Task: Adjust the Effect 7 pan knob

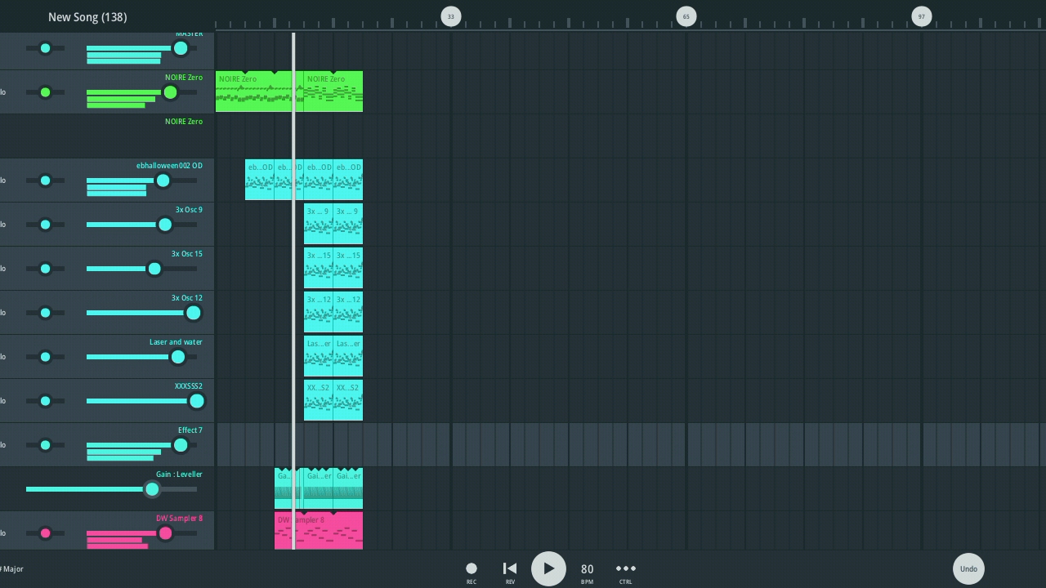Action: tap(45, 445)
